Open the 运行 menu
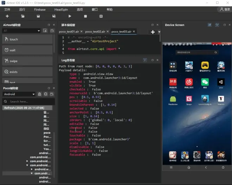 22,9
